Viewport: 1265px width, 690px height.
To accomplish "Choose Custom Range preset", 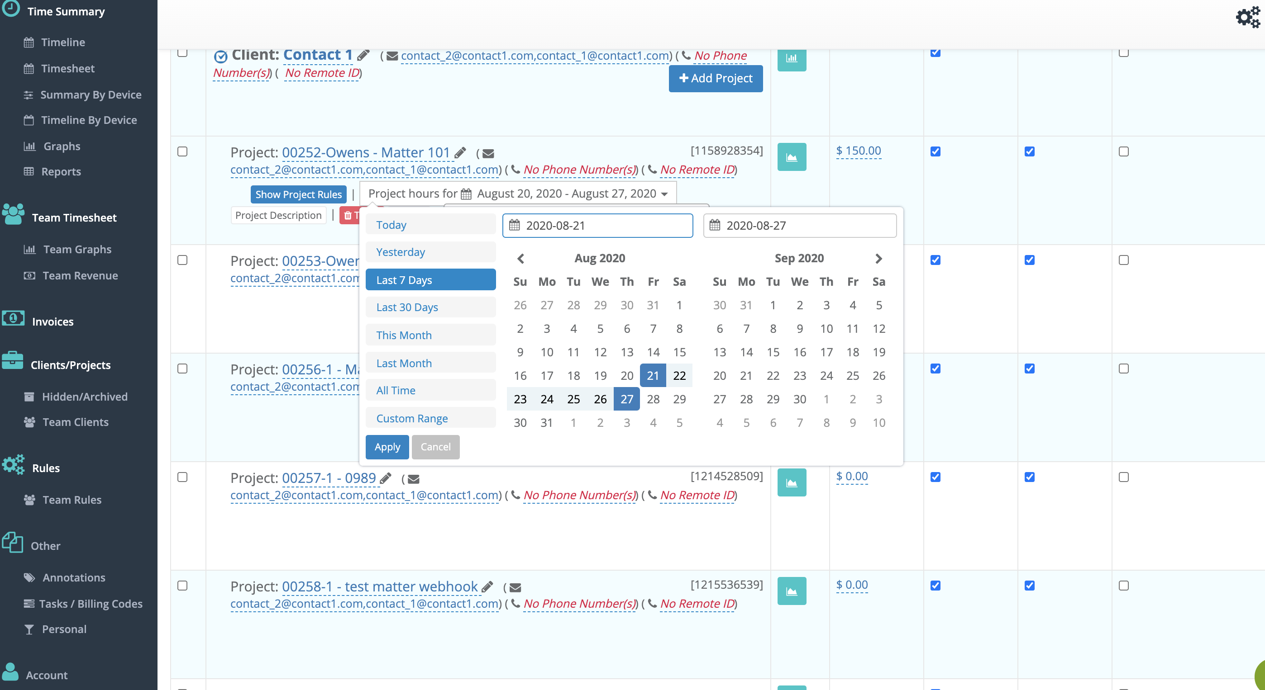I will (x=431, y=418).
